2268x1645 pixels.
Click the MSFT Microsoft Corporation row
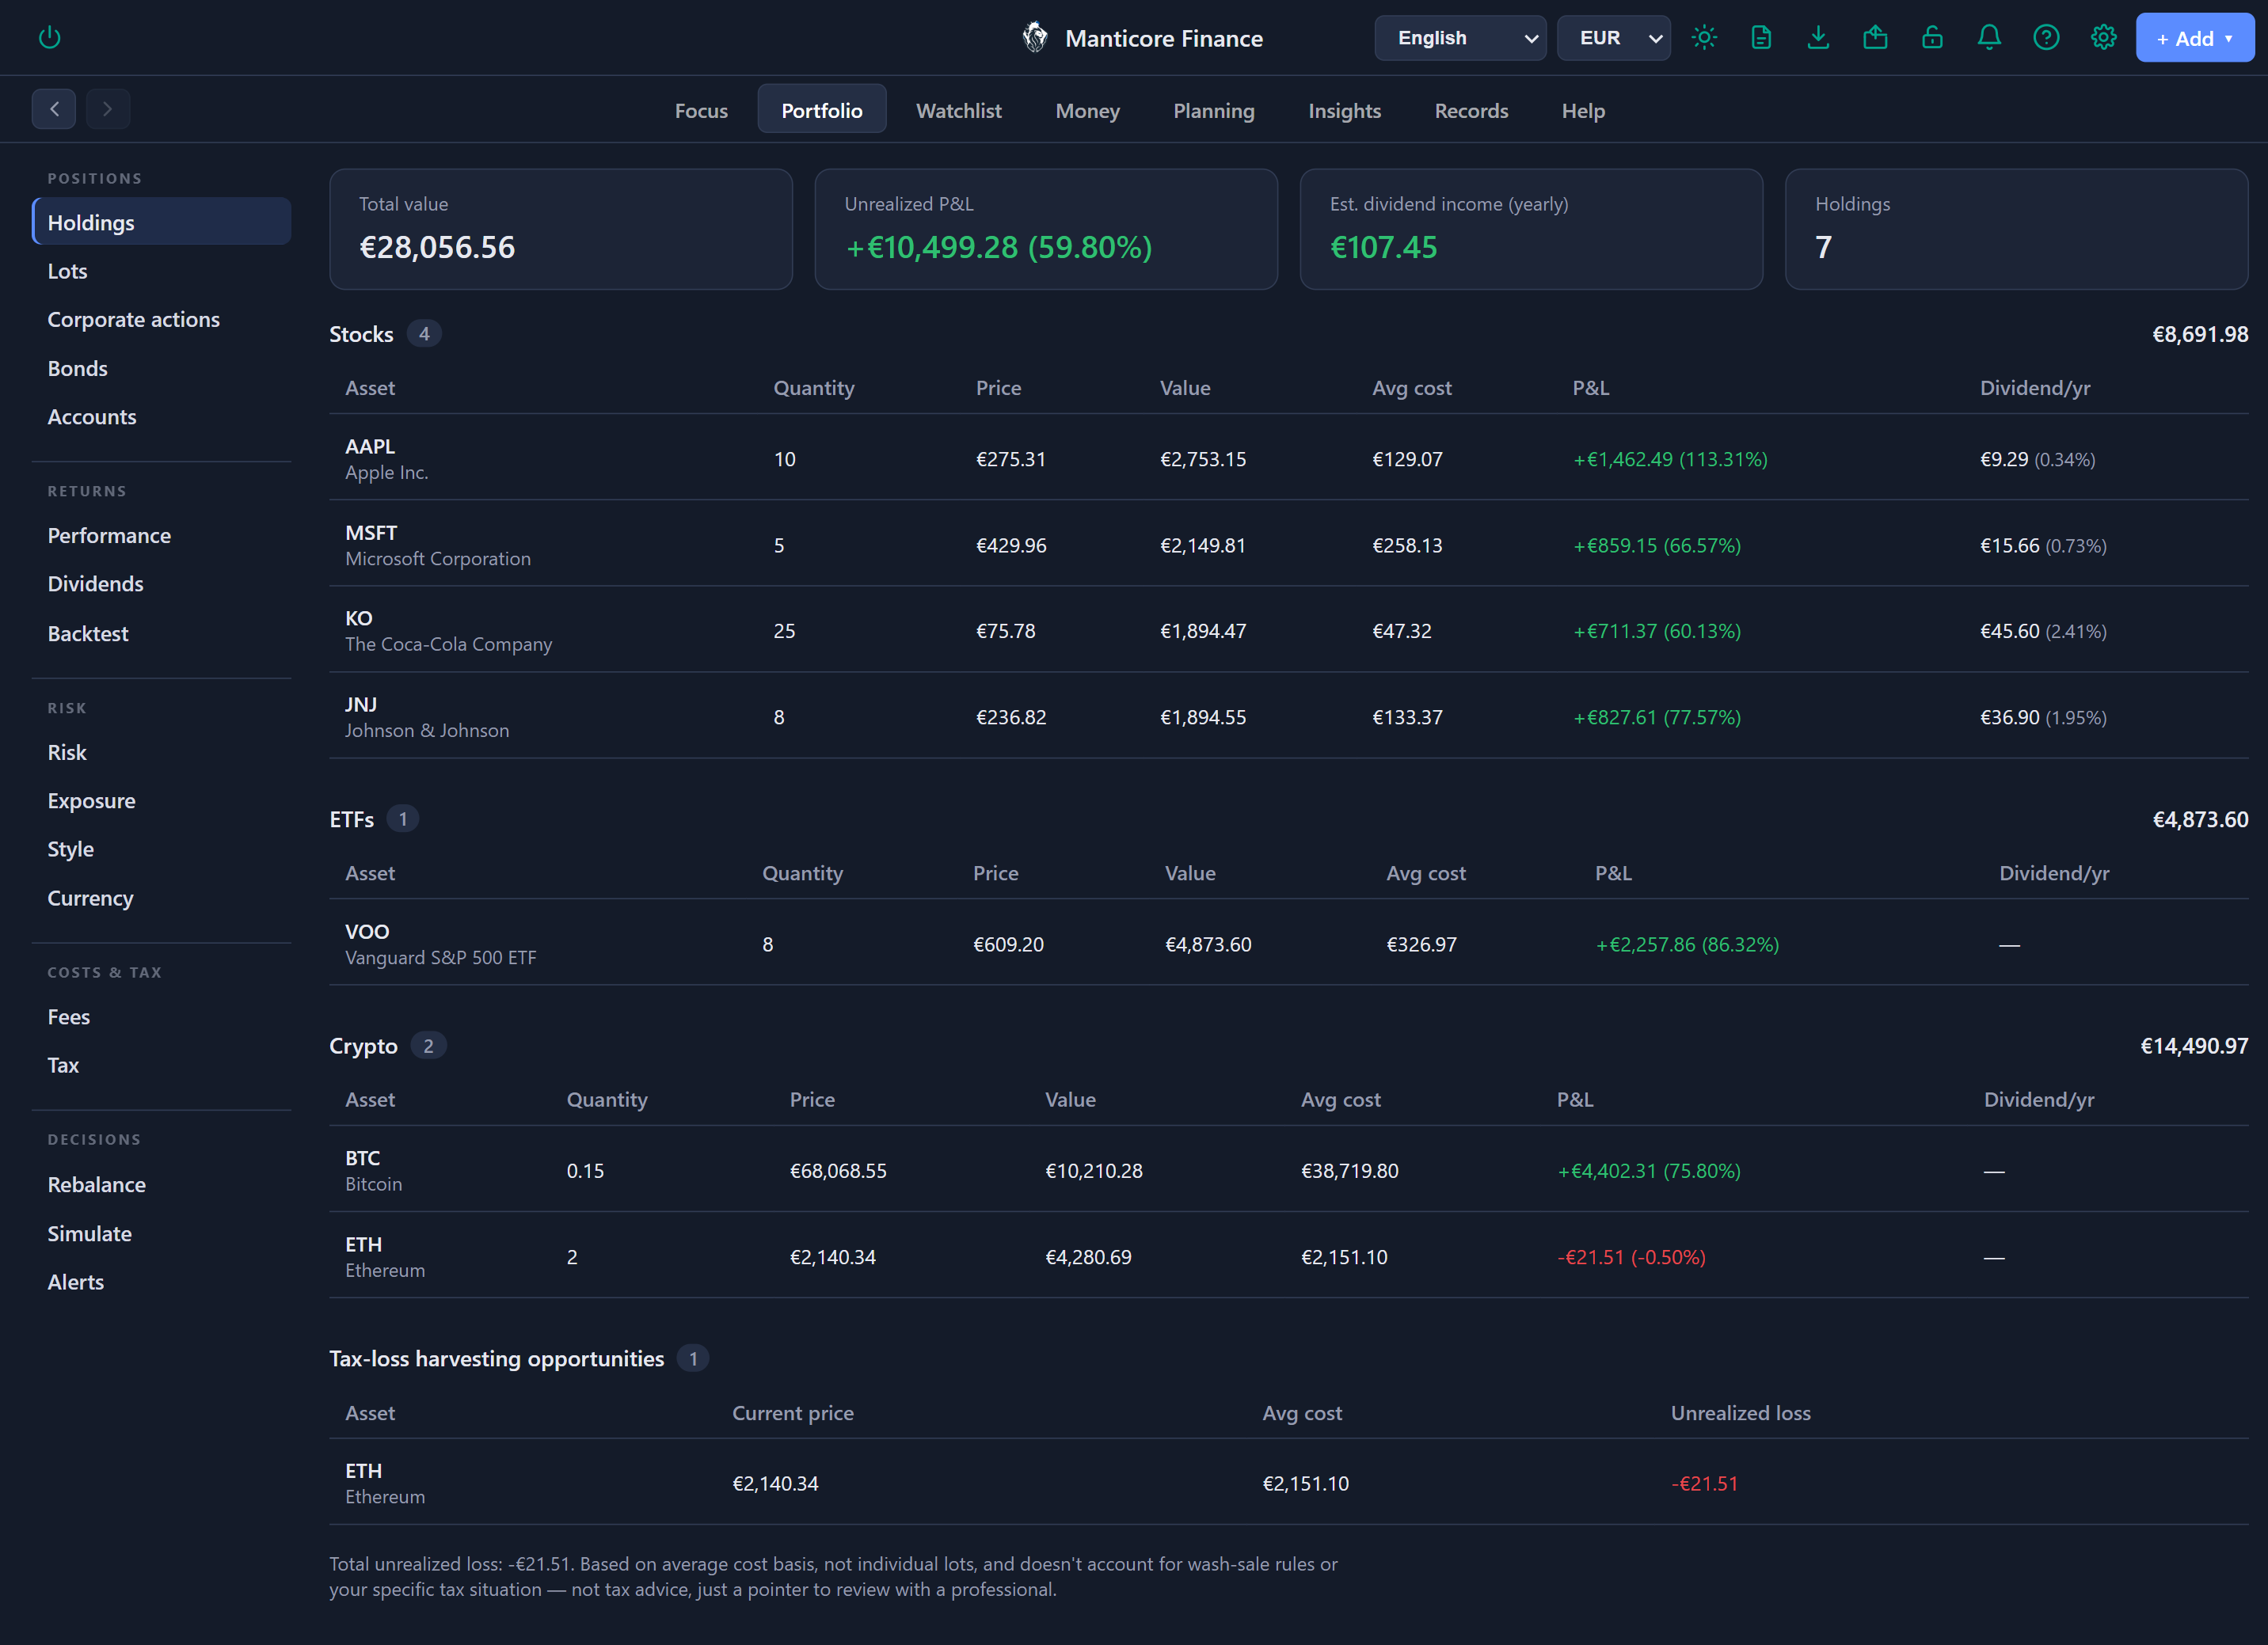pos(1288,545)
